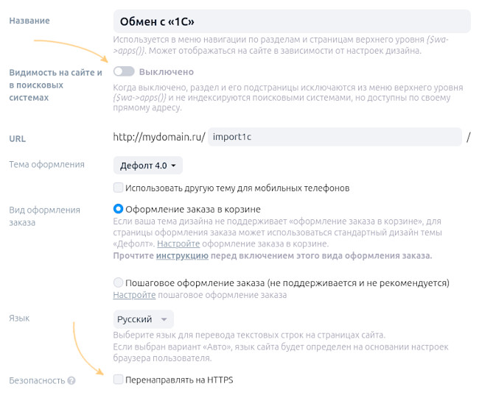The height and width of the screenshot is (398, 479).
Task: Click the Название field label
Action: point(29,21)
